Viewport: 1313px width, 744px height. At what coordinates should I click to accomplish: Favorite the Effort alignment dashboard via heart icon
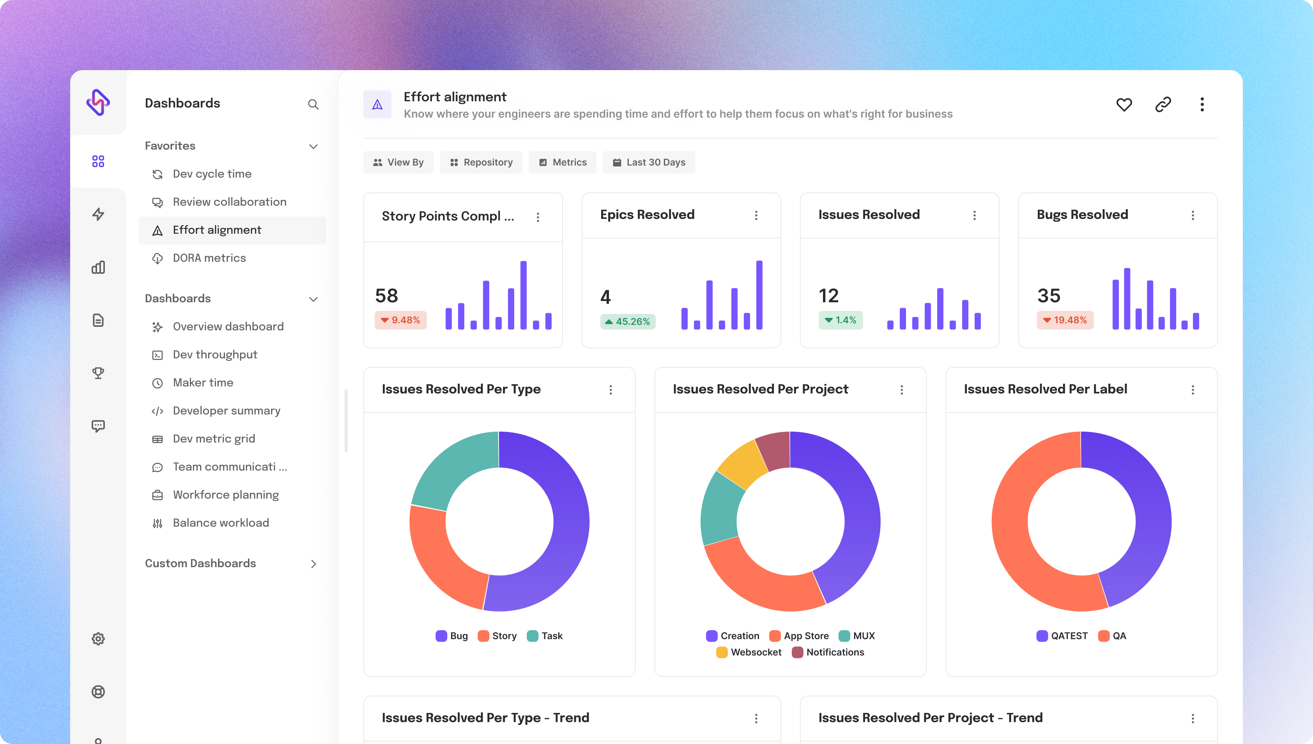[1124, 104]
